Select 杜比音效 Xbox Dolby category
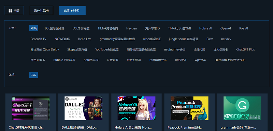The image size is (273, 131). [x=45, y=49]
